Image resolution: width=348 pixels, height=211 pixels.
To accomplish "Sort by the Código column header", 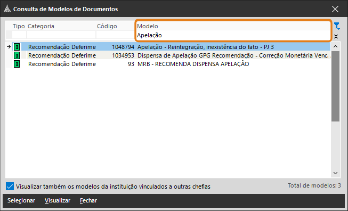I will pos(107,26).
